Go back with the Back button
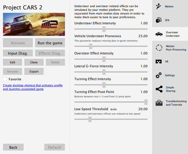The image size is (188, 154). point(13,147)
